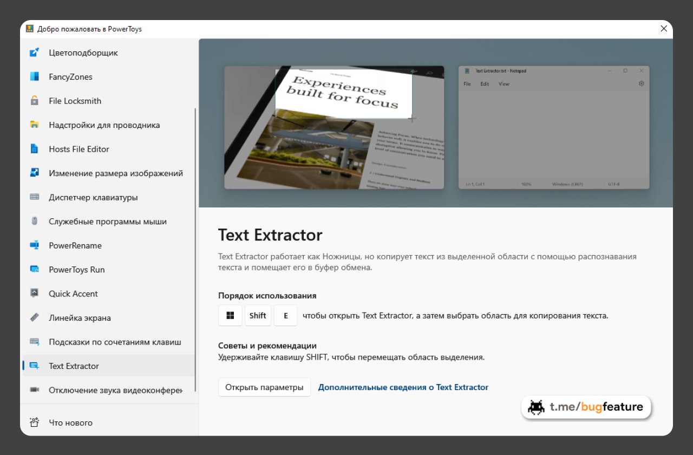Click the Hosts File Editor icon
693x455 pixels.
pyautogui.click(x=35, y=149)
